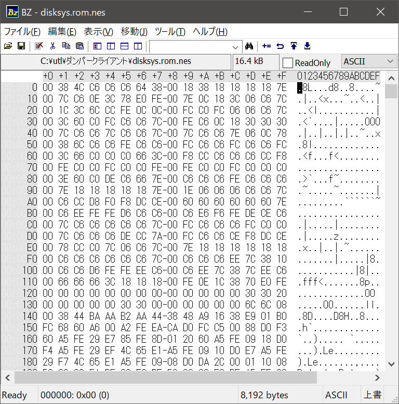Viewport: 399px width, 404px height.
Task: Click the 0123456789ABCDEF ASCII header
Action: click(338, 76)
